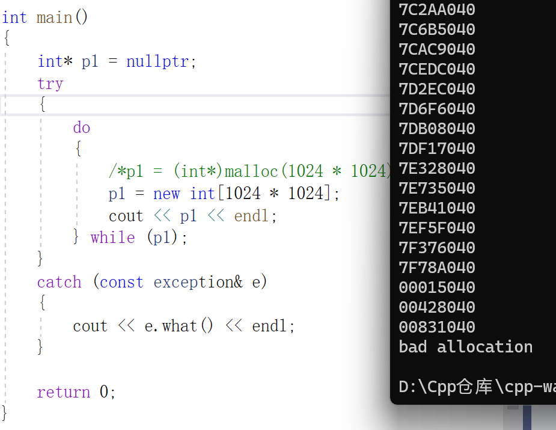Click the do keyword starting the loop

coord(81,127)
